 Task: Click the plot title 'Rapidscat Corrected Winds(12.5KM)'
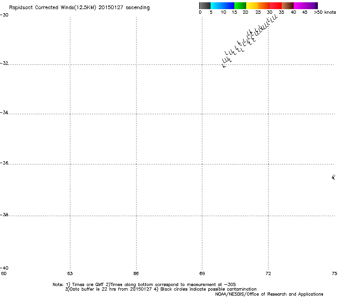click(x=53, y=8)
